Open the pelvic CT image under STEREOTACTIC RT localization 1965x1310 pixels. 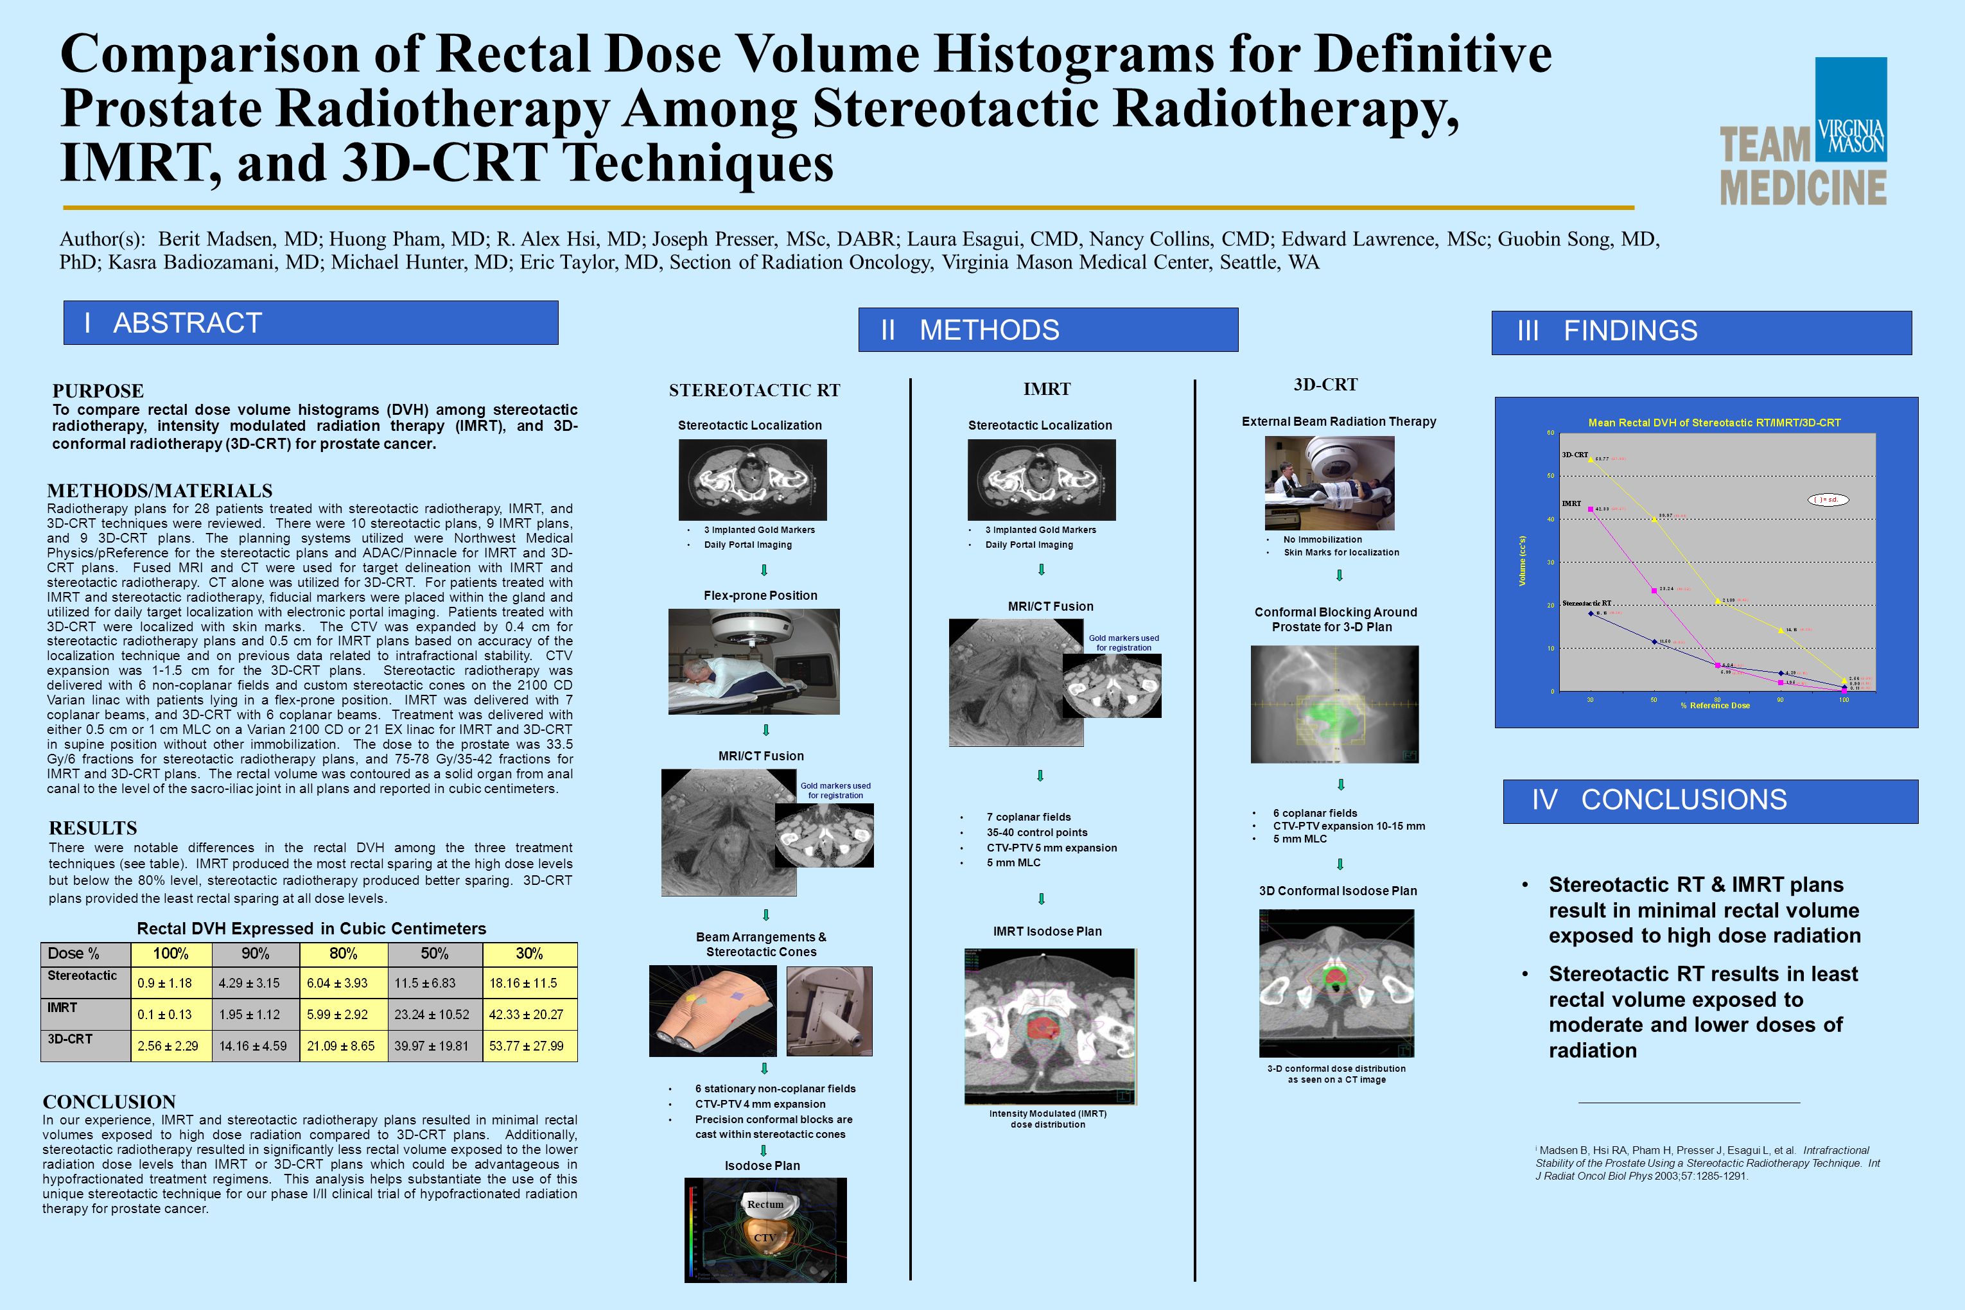pos(753,480)
